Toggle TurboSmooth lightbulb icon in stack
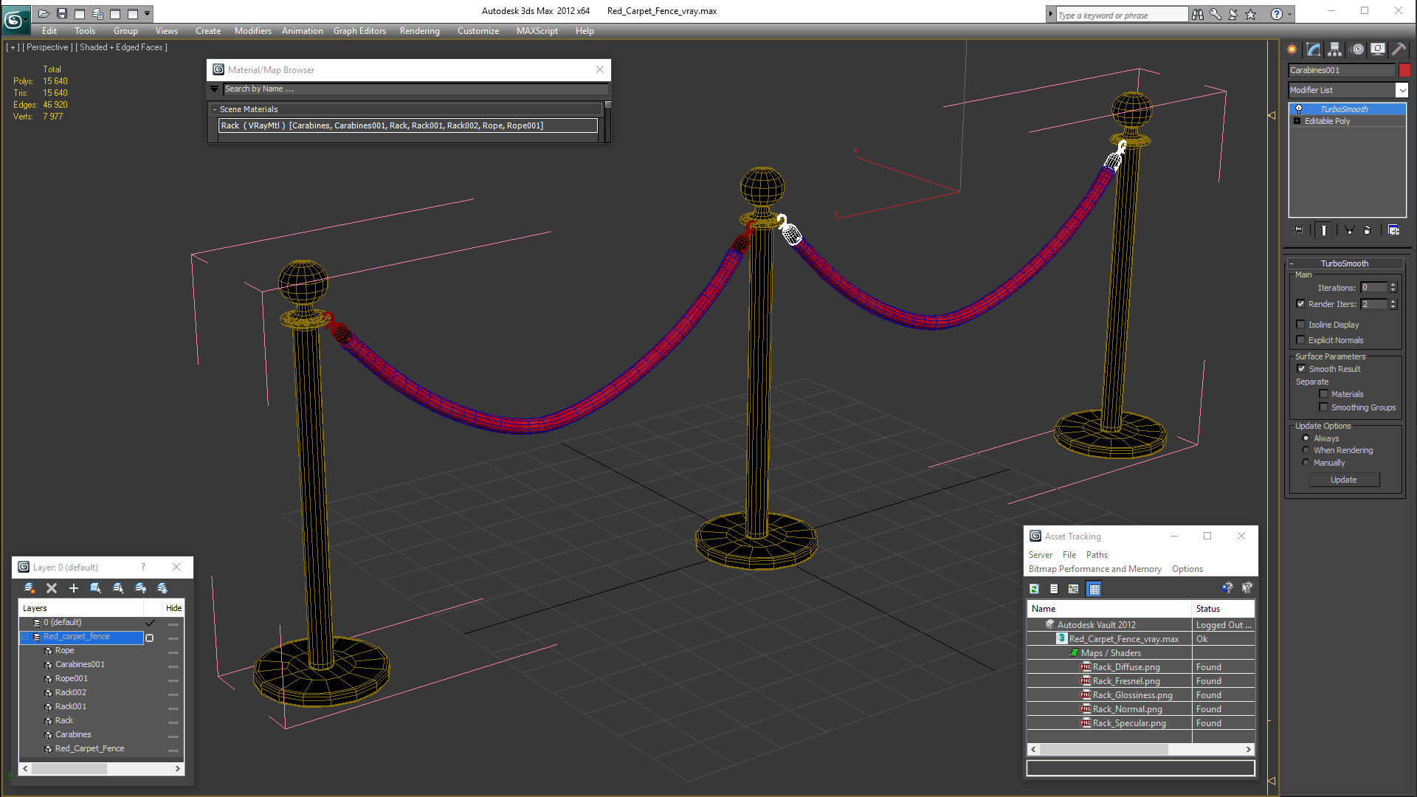 point(1299,109)
